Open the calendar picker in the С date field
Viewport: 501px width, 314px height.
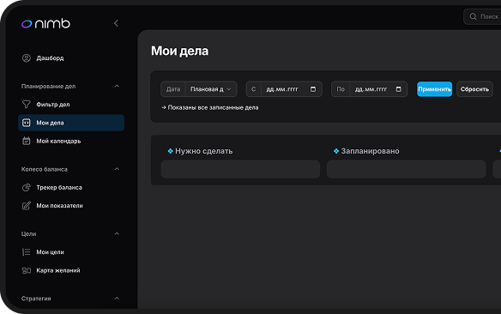(313, 89)
